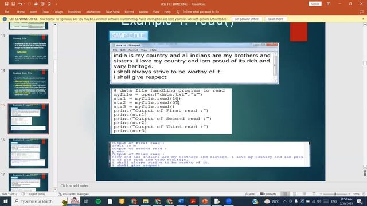Click the slide area scroll down arrow

coord(365,167)
